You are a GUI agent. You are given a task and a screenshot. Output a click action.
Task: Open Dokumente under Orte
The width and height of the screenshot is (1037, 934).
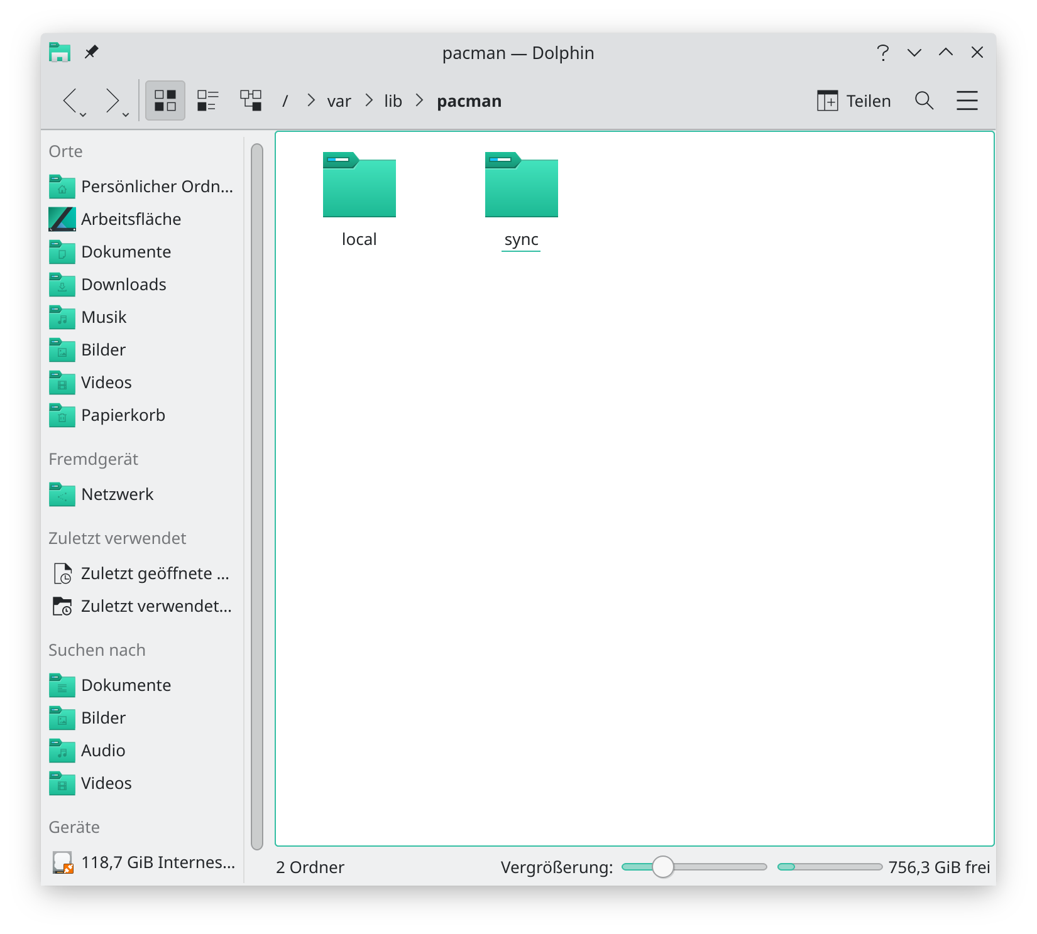pyautogui.click(x=142, y=252)
